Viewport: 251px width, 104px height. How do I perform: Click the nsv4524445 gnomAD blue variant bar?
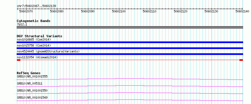130,54
